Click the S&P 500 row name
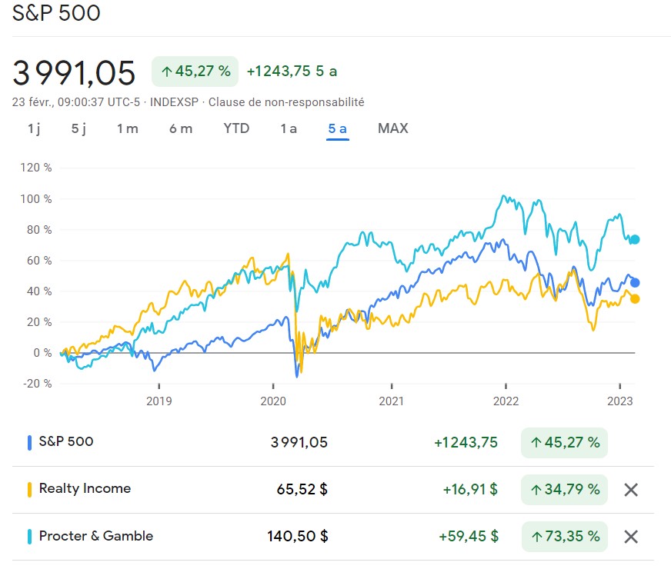 [x=66, y=441]
